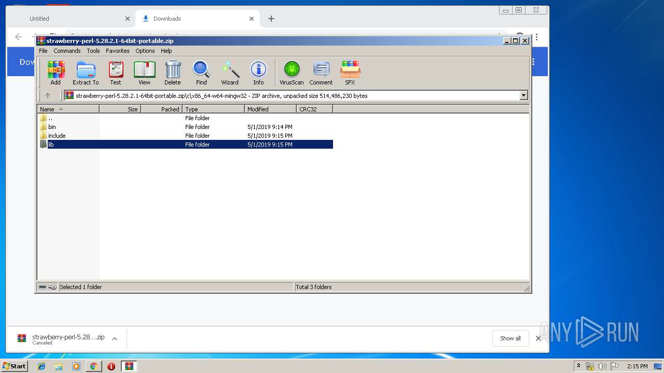The width and height of the screenshot is (664, 373).
Task: Open the View file tool
Action: (x=144, y=73)
